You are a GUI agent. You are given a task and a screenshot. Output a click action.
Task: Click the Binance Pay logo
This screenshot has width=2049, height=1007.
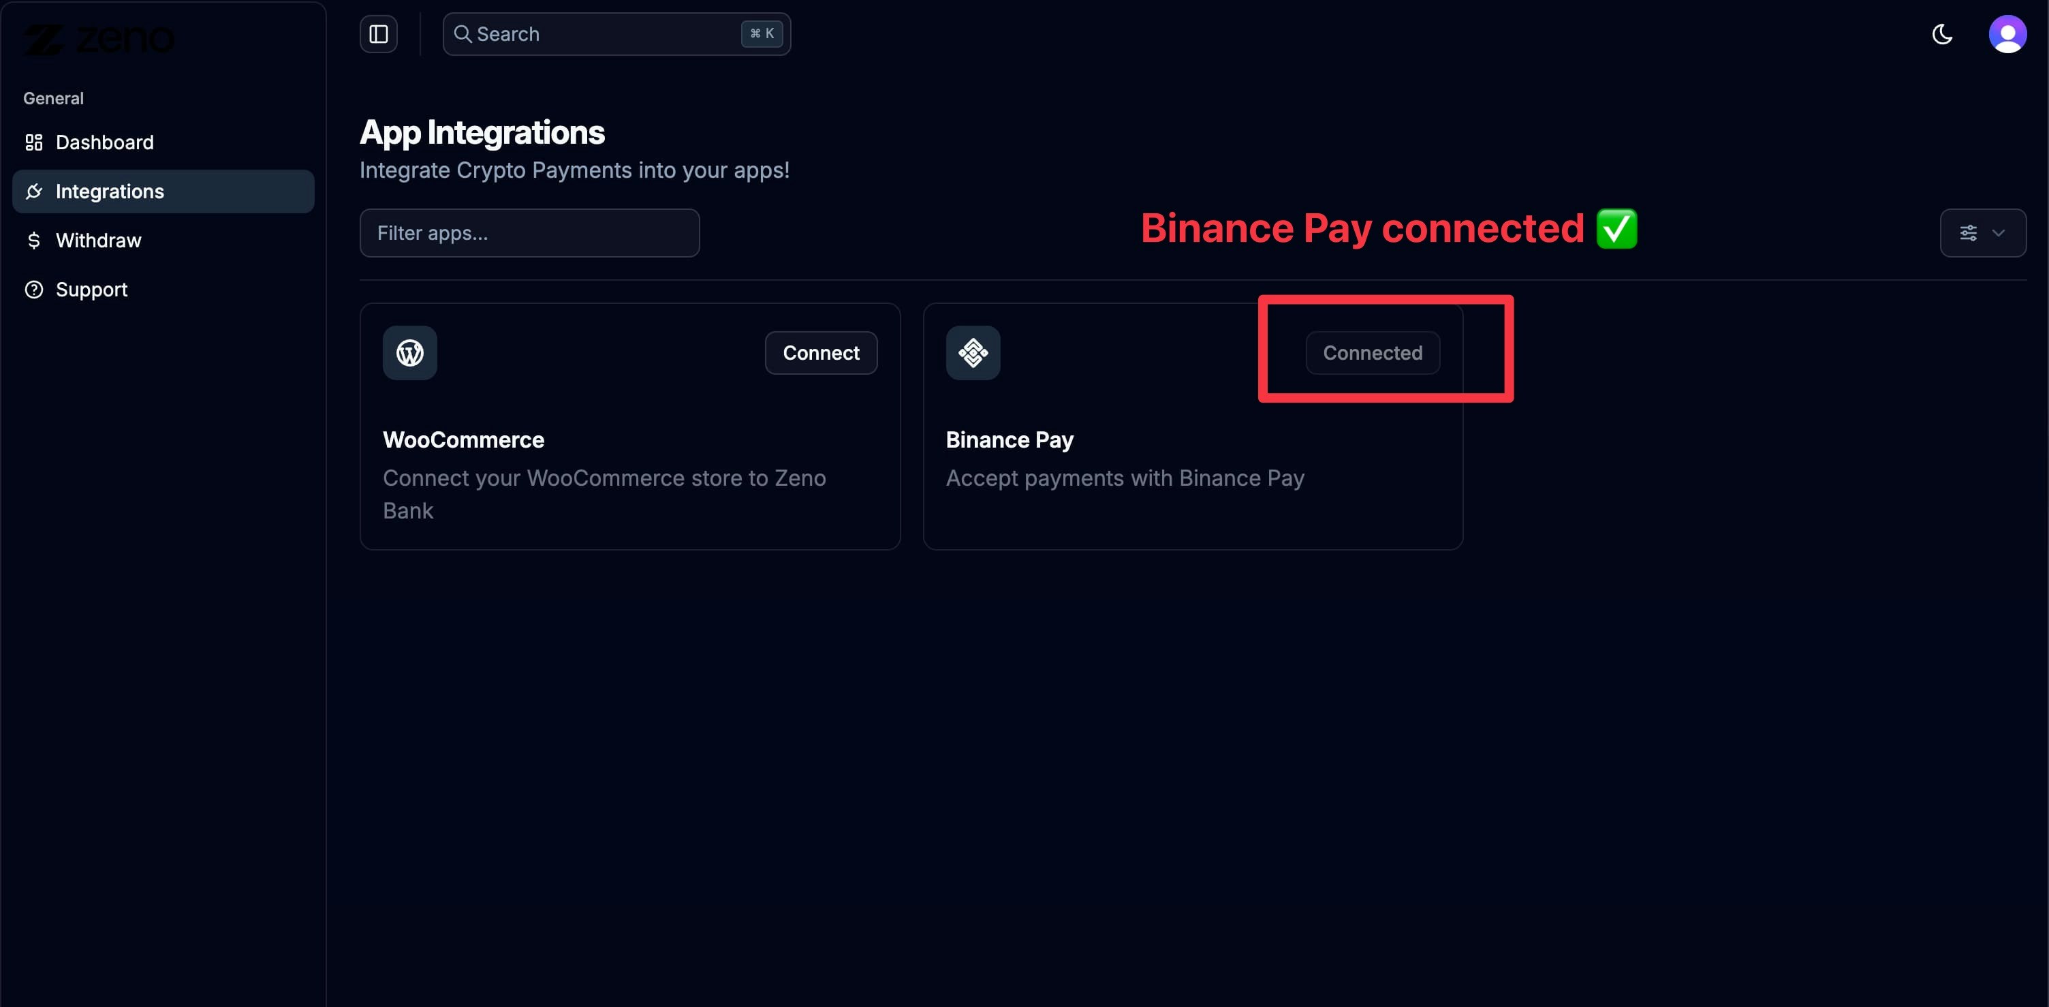[x=973, y=352]
